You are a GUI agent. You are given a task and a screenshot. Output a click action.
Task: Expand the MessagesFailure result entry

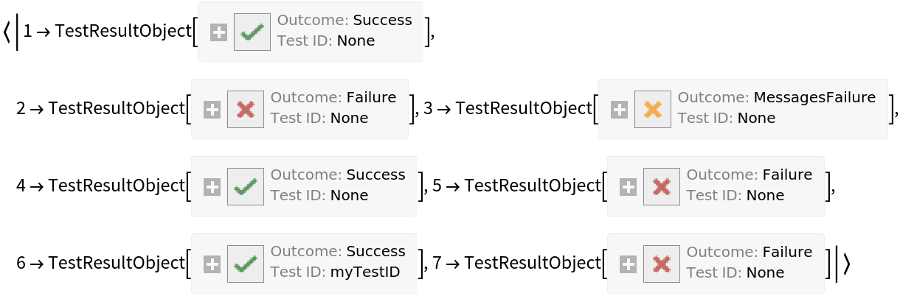(x=619, y=110)
